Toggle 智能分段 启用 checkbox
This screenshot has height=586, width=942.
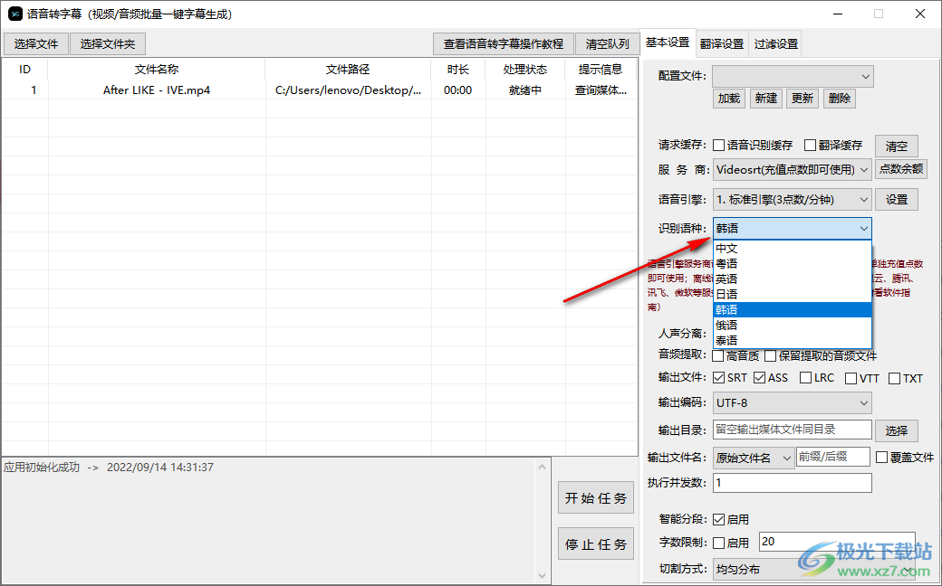(719, 519)
